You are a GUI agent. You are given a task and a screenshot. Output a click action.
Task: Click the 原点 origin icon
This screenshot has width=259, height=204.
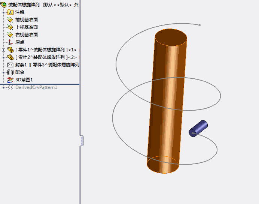coord(10,42)
